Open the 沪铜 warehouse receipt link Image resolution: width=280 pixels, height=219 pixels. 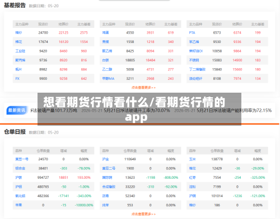click(x=192, y=196)
